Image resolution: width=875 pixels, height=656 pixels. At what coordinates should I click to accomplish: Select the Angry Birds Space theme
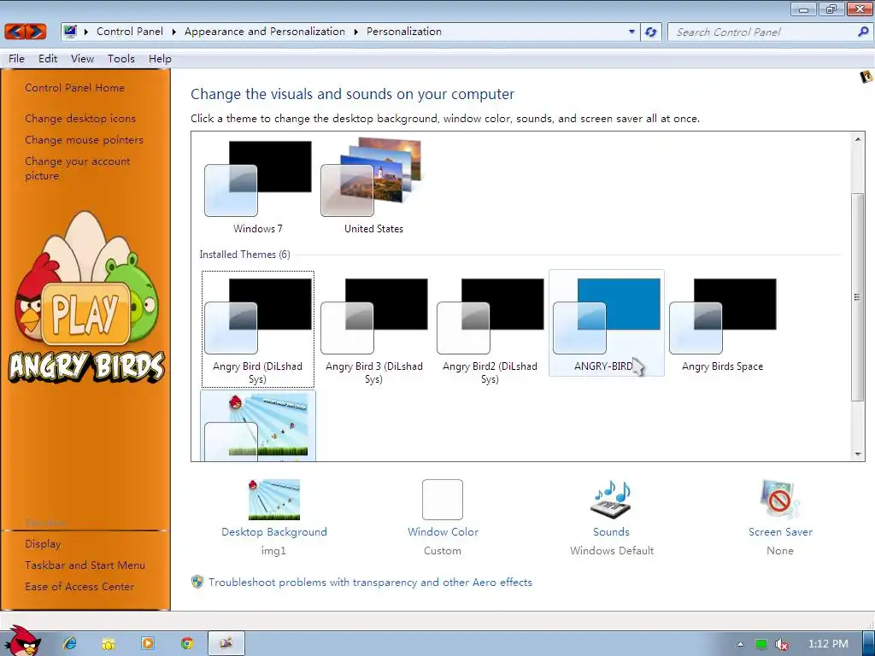coord(723,325)
